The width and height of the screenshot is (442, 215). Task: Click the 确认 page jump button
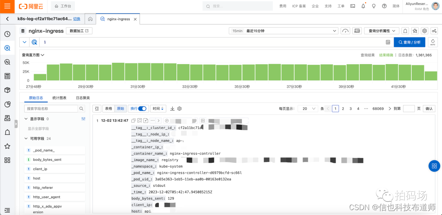click(x=429, y=109)
